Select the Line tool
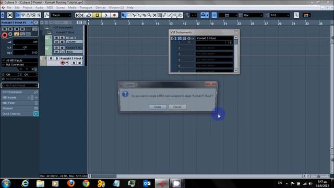The height and width of the screenshot is (188, 334). pos(170,15)
